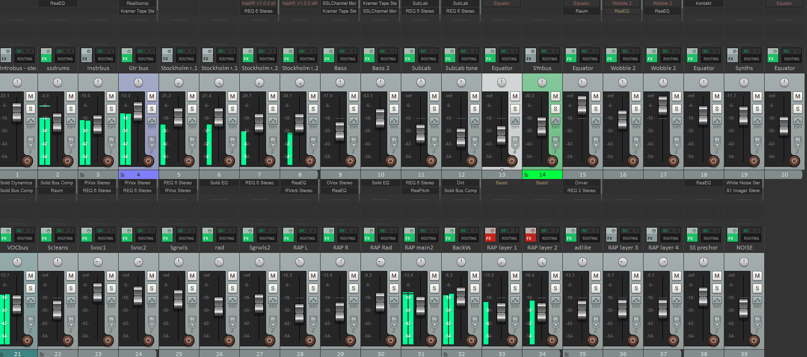The image size is (807, 357).
Task: Open envelope/trim settings on Svoc1 track
Action: tap(111, 300)
